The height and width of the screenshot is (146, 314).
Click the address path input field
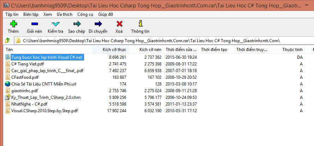point(164,40)
